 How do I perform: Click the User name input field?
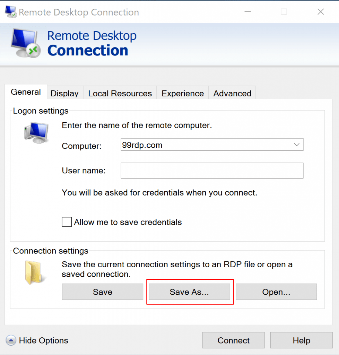tap(212, 171)
